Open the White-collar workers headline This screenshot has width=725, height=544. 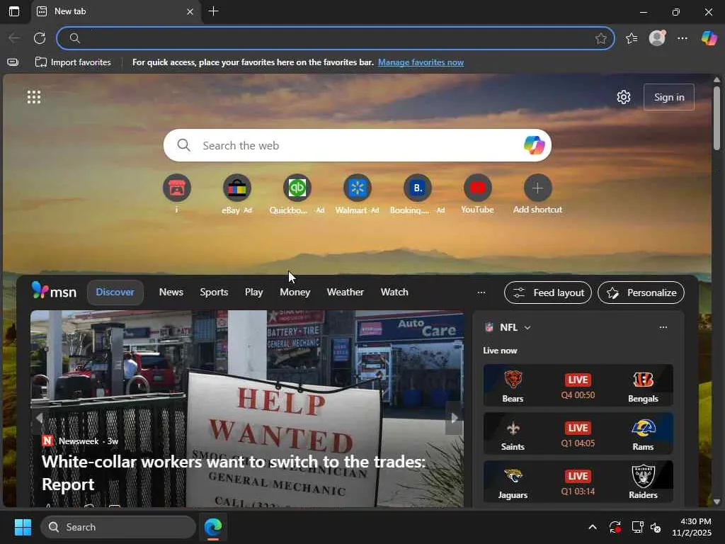coord(233,472)
